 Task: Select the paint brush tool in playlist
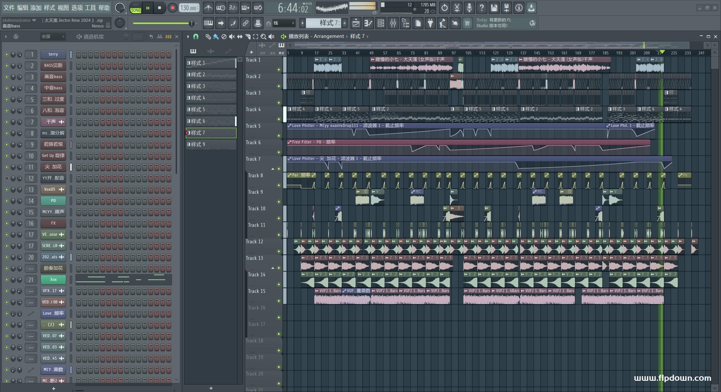coord(216,36)
